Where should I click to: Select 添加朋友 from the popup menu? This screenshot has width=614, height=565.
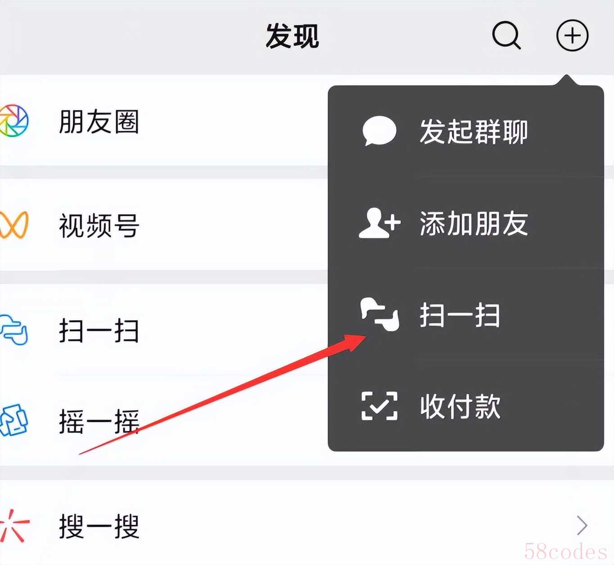pyautogui.click(x=465, y=223)
